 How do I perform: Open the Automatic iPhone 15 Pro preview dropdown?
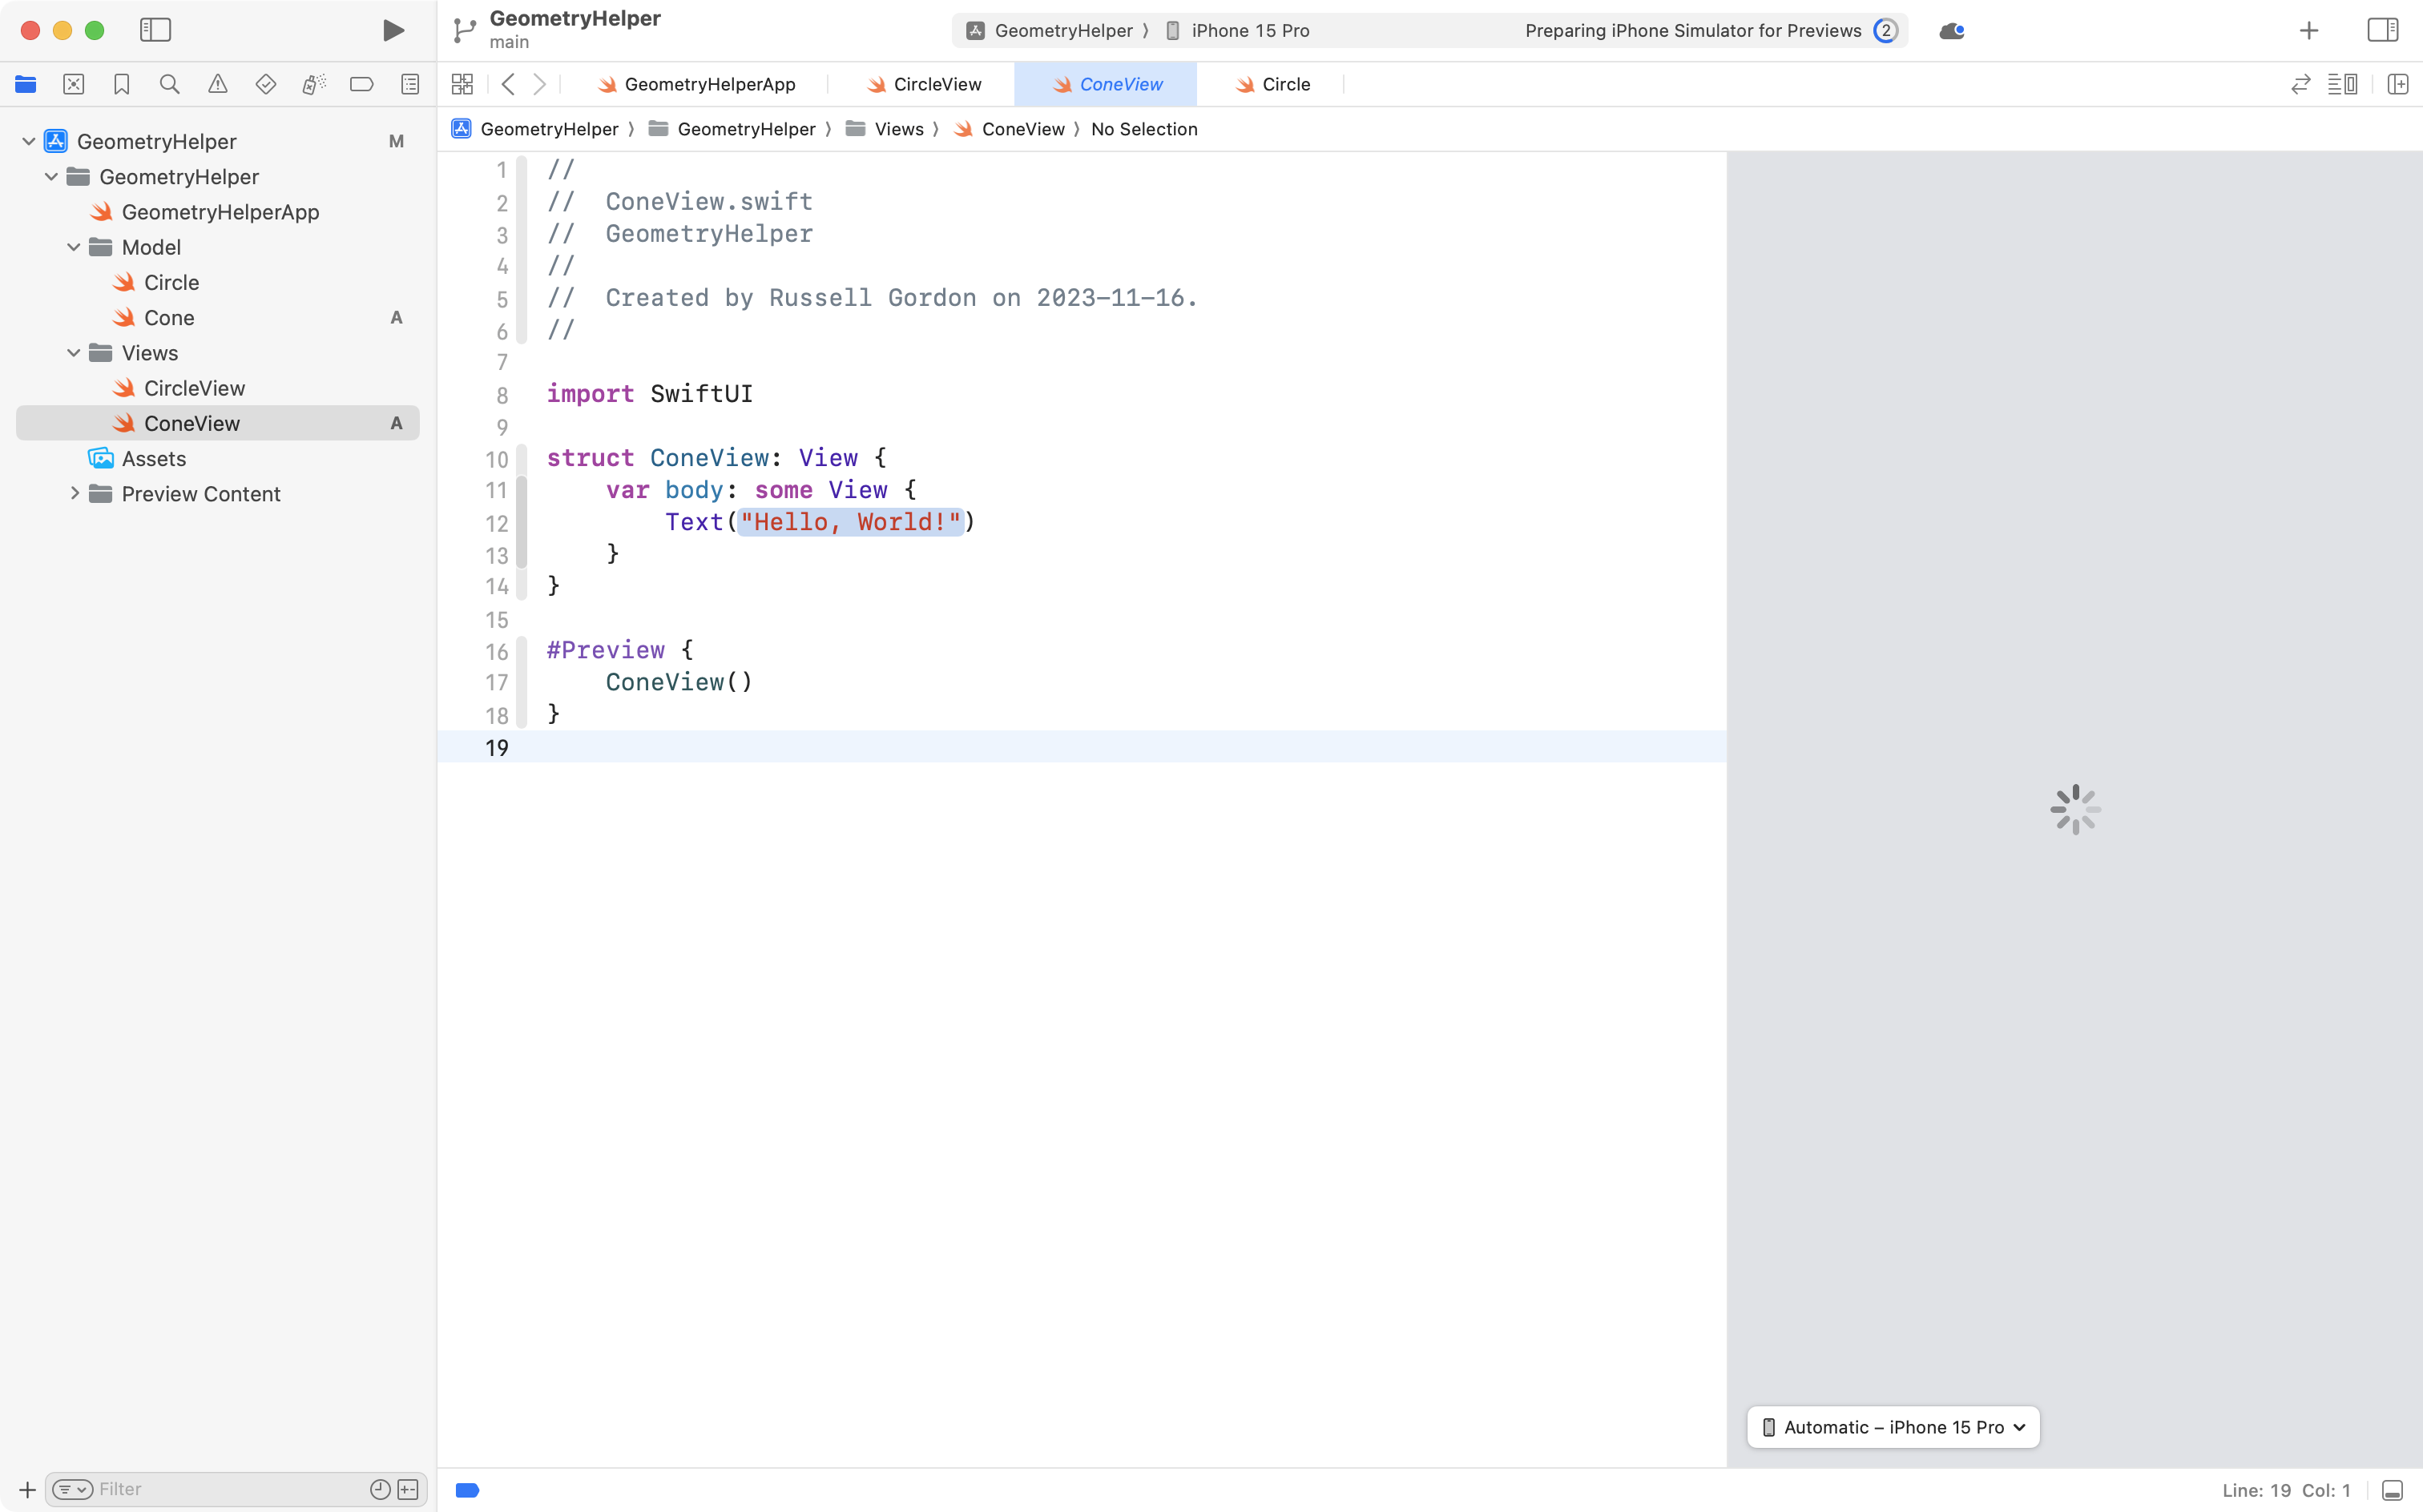coord(1892,1427)
